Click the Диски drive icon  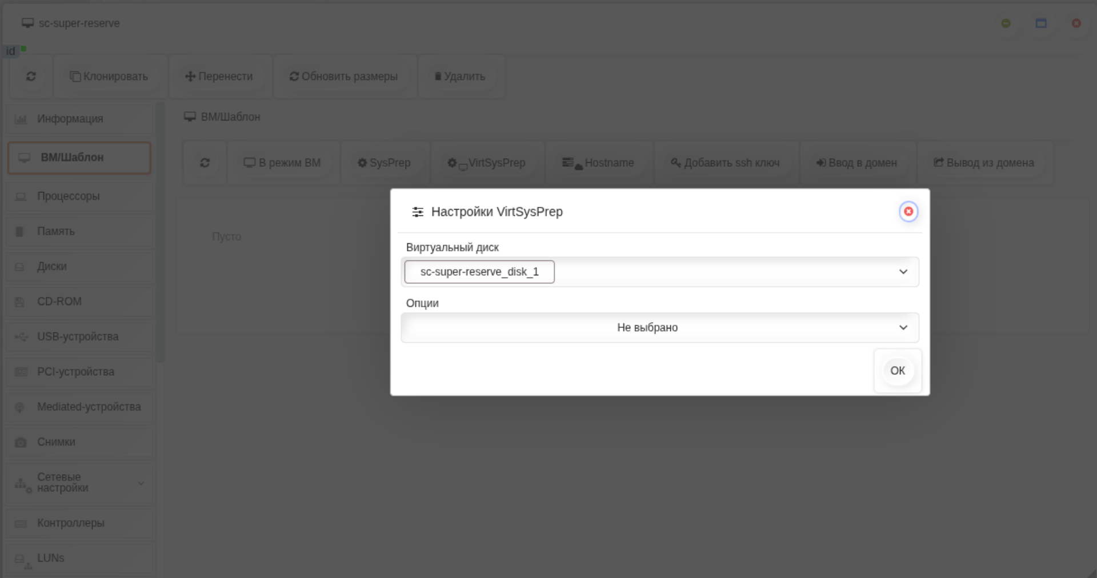19,267
